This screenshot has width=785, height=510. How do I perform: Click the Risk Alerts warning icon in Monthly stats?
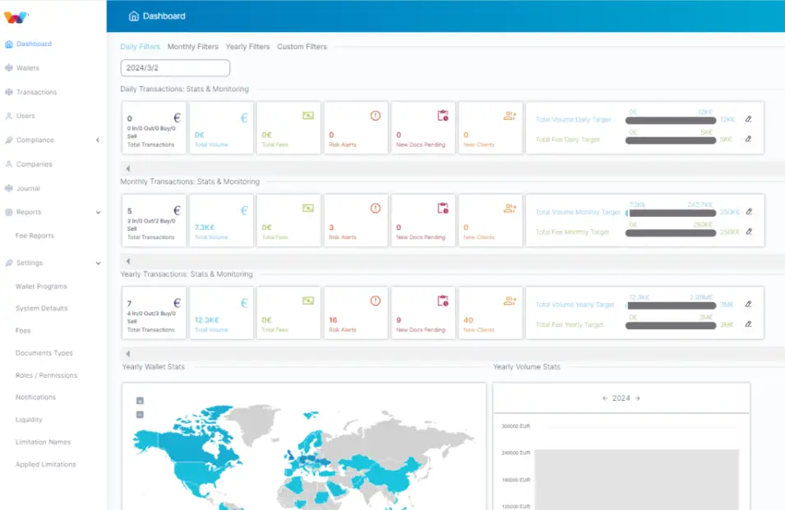[376, 209]
